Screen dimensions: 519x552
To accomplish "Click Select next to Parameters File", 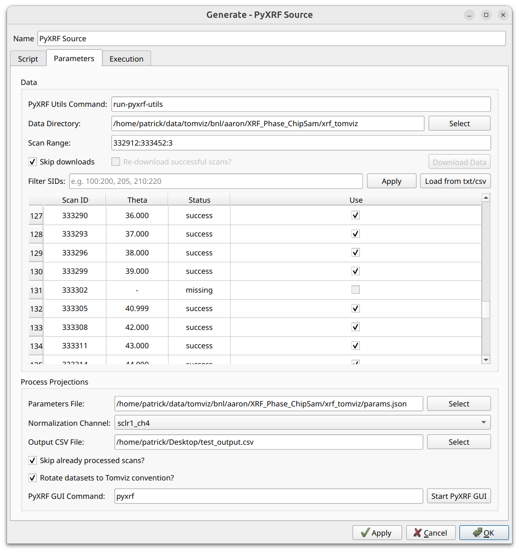I will (x=459, y=404).
